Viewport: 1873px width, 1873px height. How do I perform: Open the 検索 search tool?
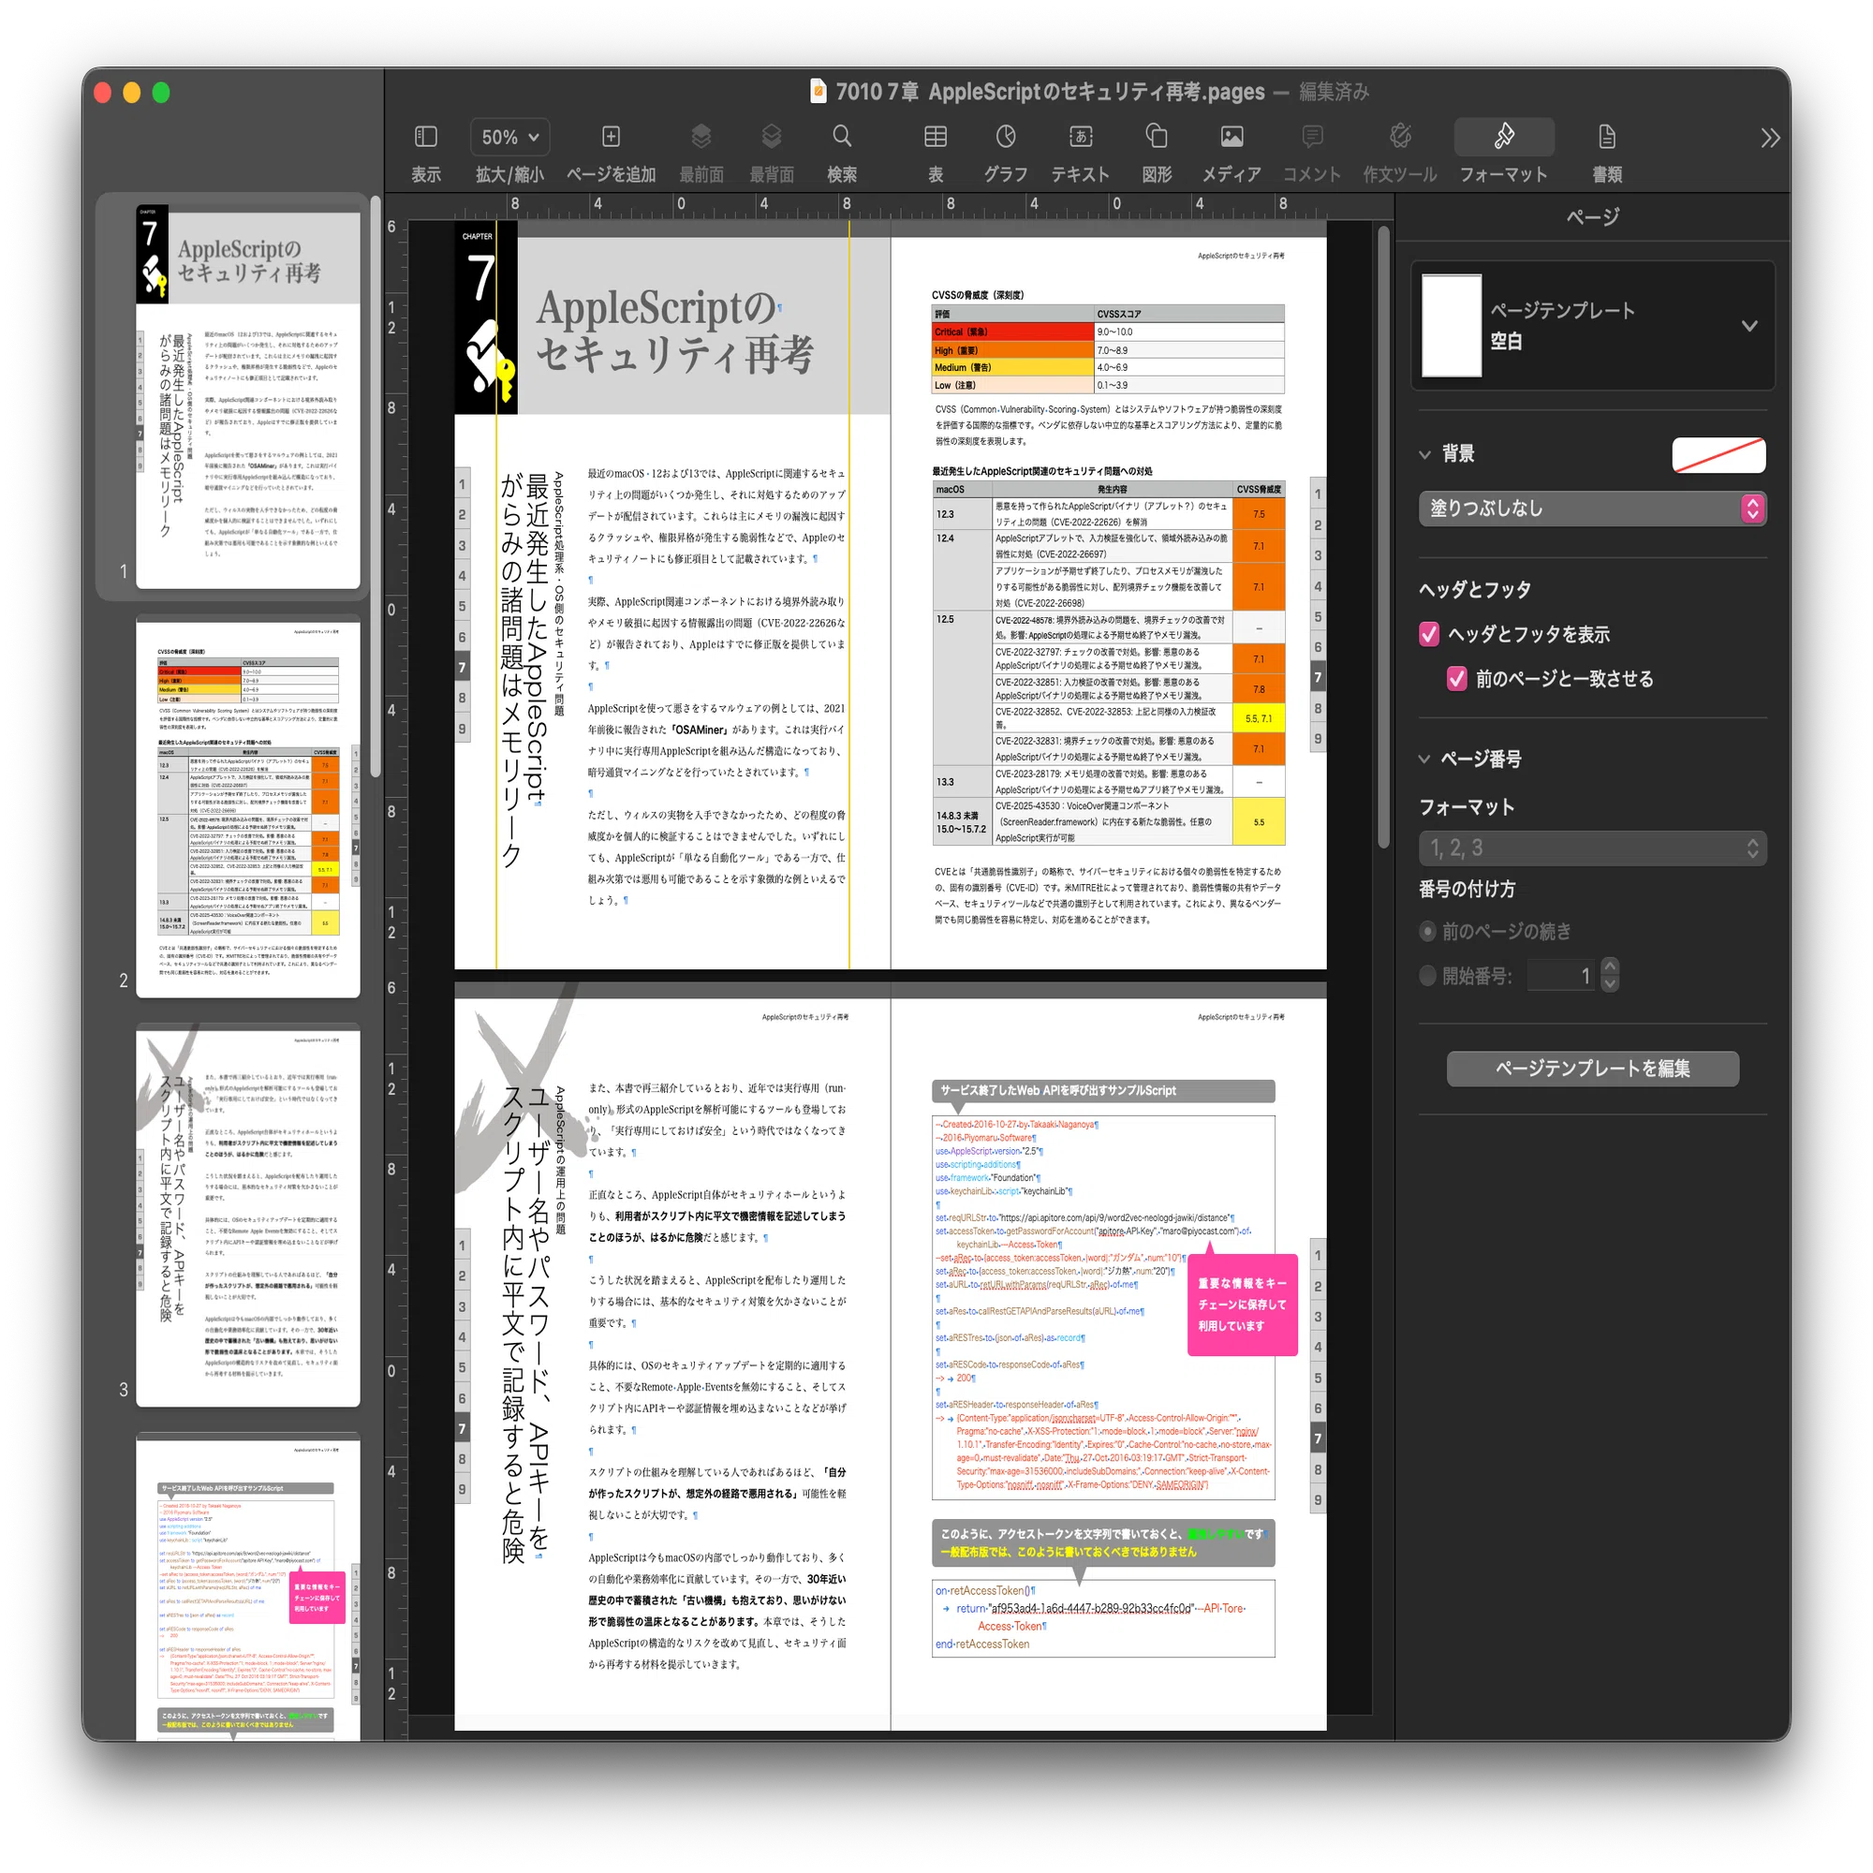tap(842, 137)
